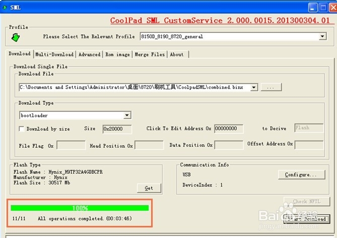Click the Address field showing 00000000
This screenshot has width=337, height=238.
(x=229, y=129)
